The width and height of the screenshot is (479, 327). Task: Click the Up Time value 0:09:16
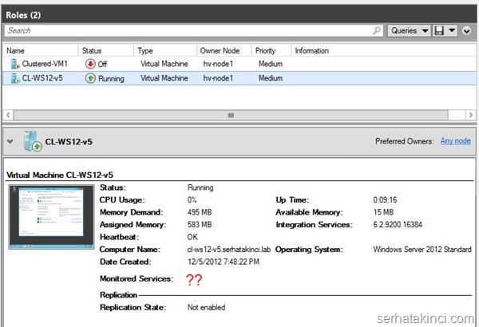pyautogui.click(x=385, y=200)
